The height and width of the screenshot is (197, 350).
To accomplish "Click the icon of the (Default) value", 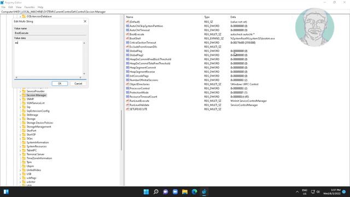I will pos(127,22).
